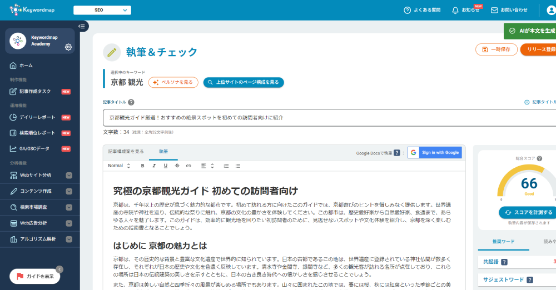556x290 pixels.
Task: Click the コンテンツ作成 pencil icon
Action: (13, 192)
